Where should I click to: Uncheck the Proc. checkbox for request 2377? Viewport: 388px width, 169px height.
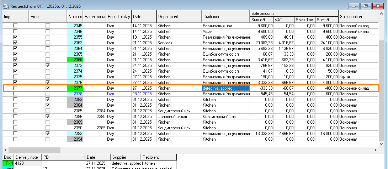pyautogui.click(x=48, y=88)
